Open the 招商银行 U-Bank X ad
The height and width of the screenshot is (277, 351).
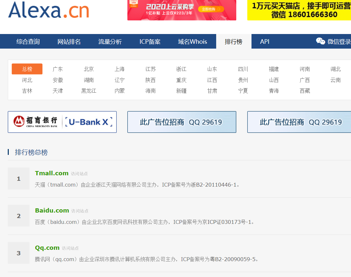click(62, 122)
